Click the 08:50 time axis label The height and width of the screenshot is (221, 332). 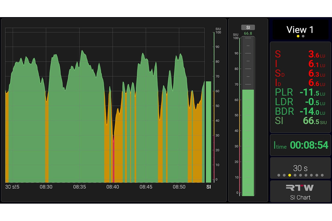click(x=179, y=187)
